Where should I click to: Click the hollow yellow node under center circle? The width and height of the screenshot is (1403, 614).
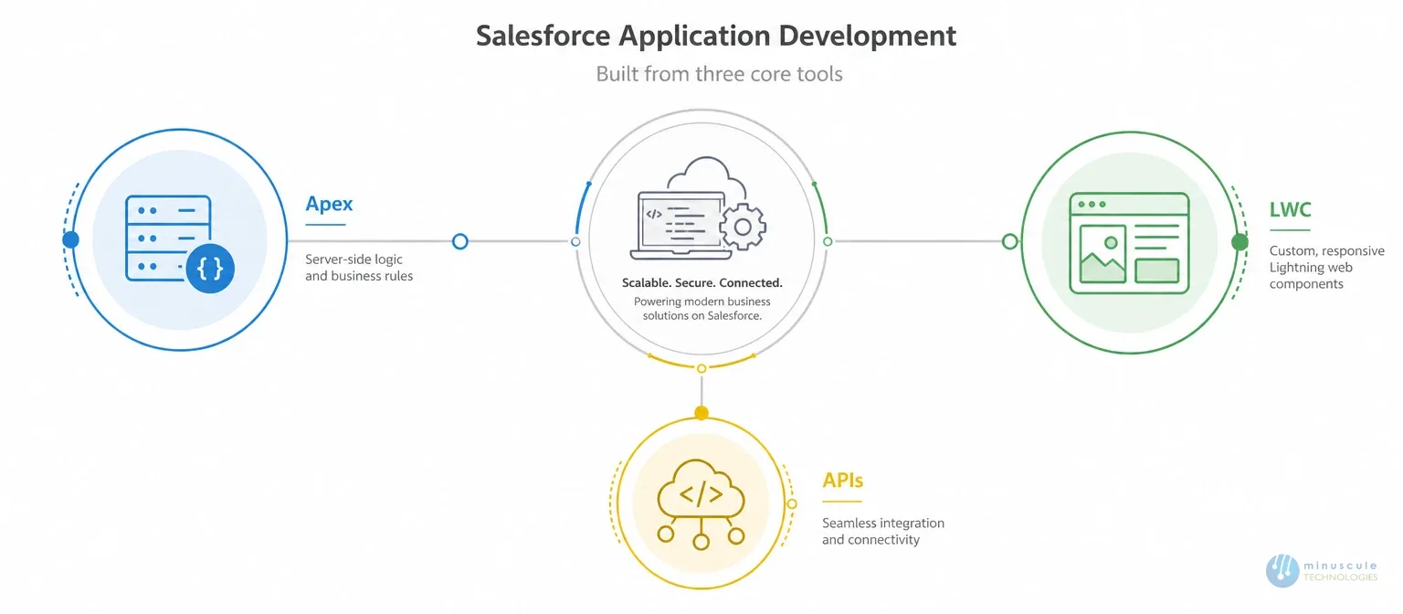click(x=701, y=368)
